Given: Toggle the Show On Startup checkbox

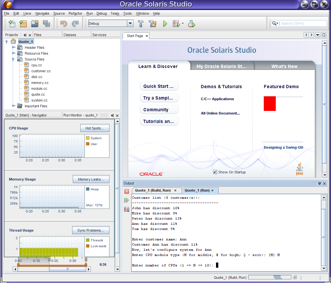Looking at the screenshot, I should [215, 172].
